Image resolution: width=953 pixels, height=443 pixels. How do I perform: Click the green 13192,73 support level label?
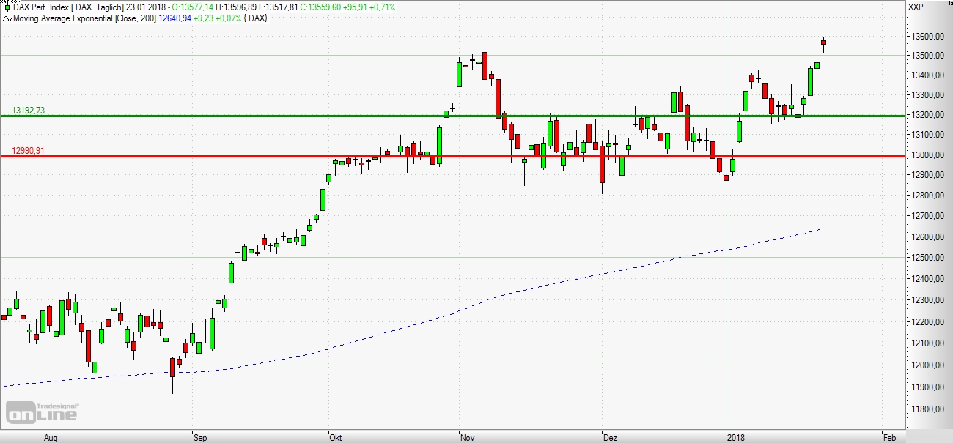(29, 111)
